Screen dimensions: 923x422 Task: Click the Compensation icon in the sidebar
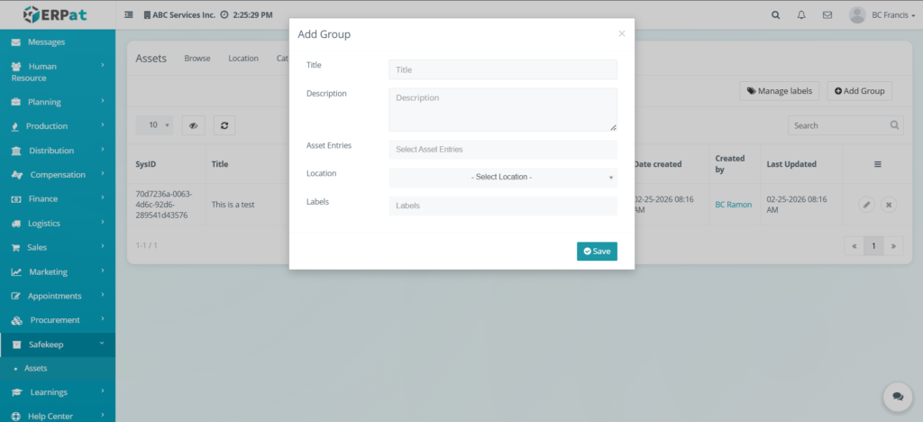(x=18, y=175)
